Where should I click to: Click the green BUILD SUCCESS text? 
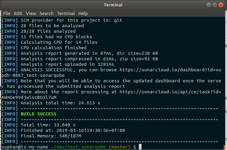38,114
